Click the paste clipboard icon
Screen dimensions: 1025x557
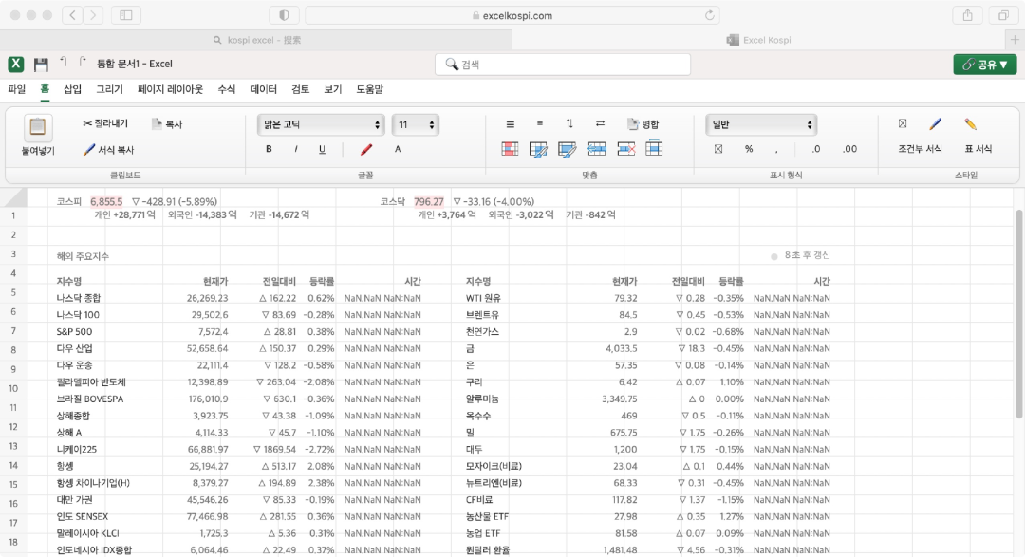[x=38, y=127]
